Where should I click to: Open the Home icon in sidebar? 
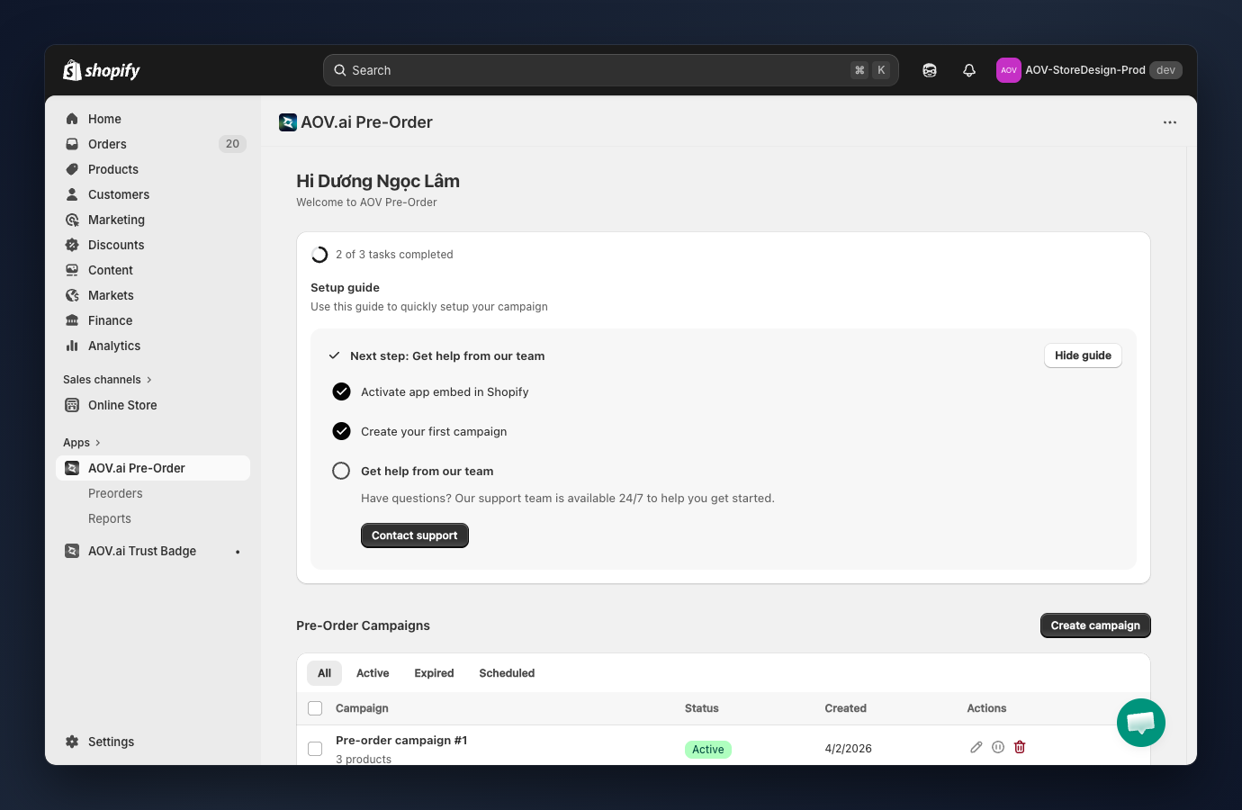(x=72, y=119)
